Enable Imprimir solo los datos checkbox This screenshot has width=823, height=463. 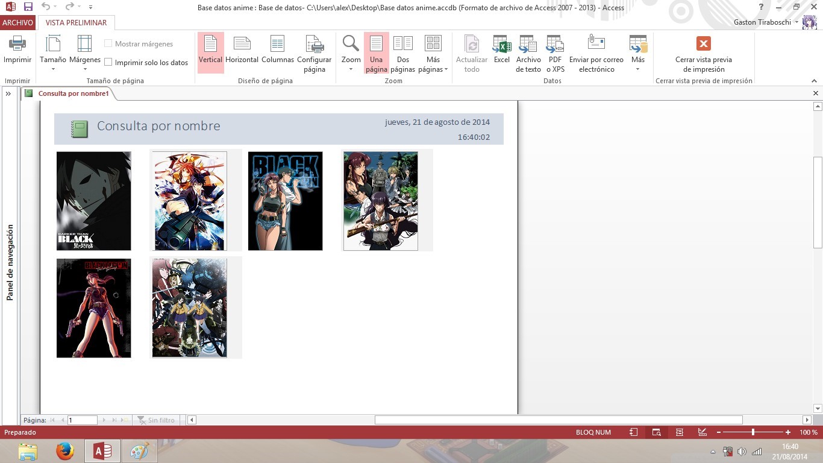pos(108,62)
